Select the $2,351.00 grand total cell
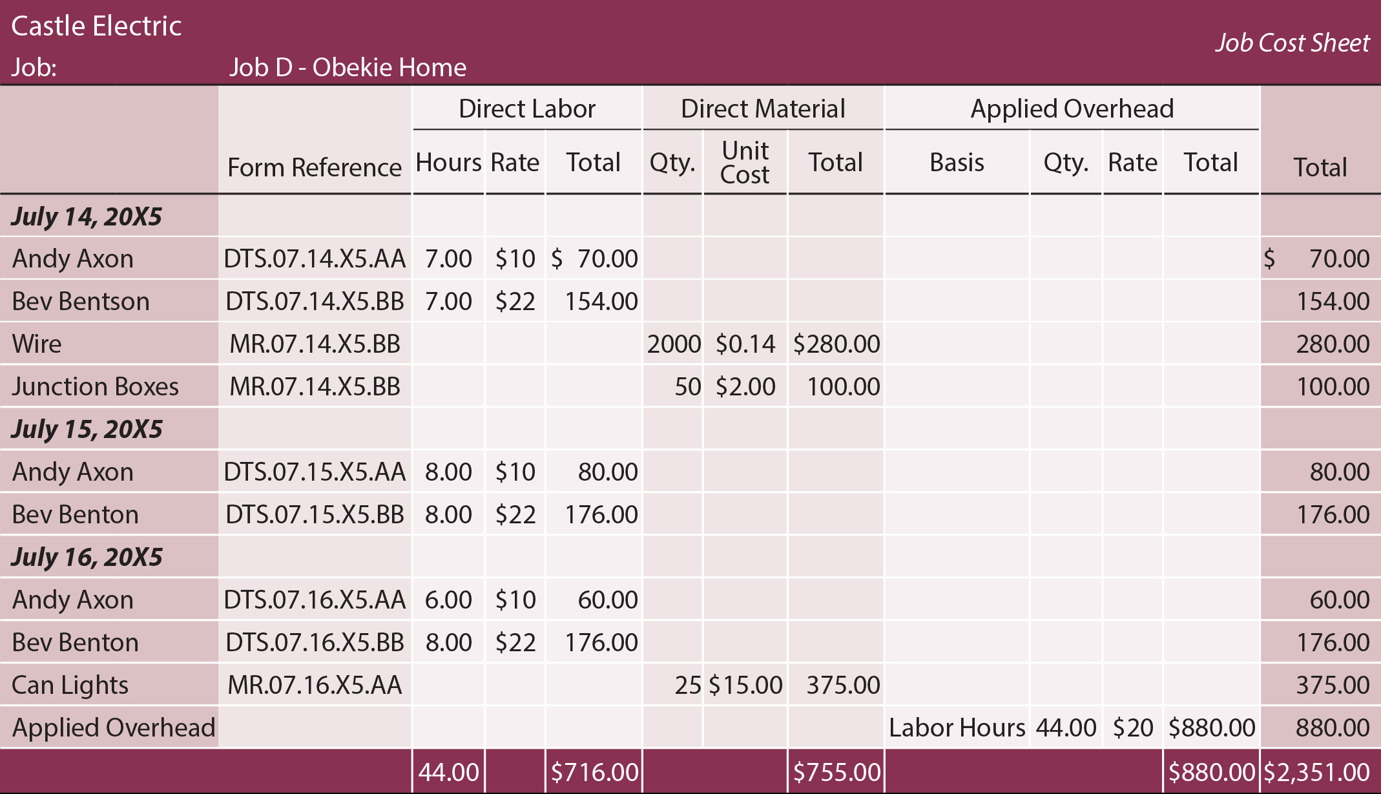Image resolution: width=1381 pixels, height=794 pixels. 1319,771
